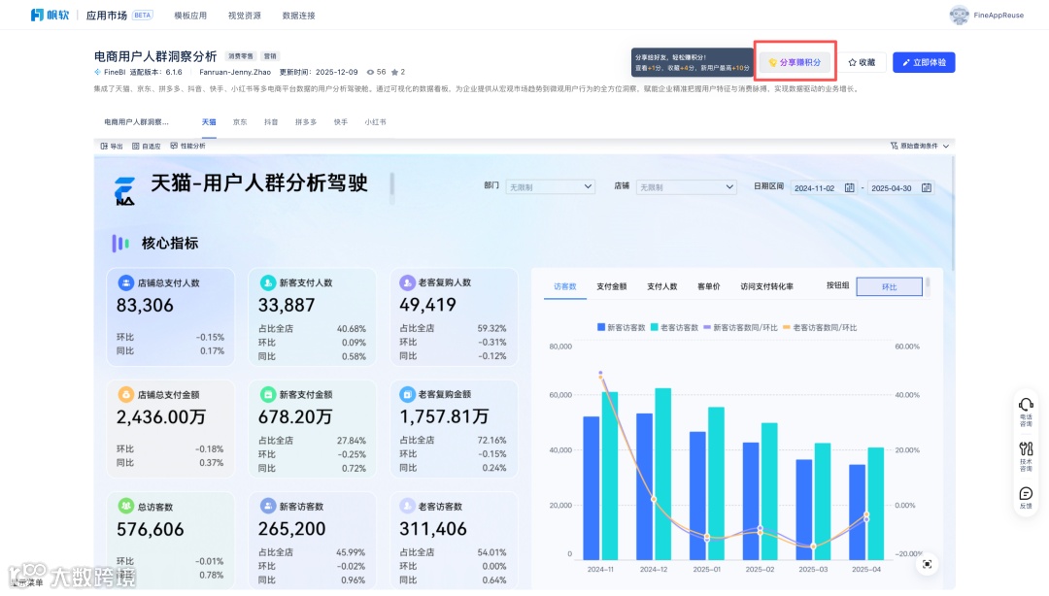This screenshot has height=596, width=1049.
Task: Click the 导出 export icon
Action: [x=104, y=146]
